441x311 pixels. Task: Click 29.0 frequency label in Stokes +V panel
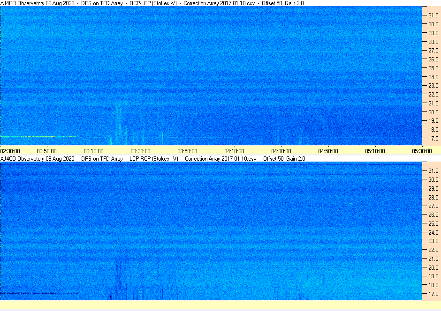point(433,189)
